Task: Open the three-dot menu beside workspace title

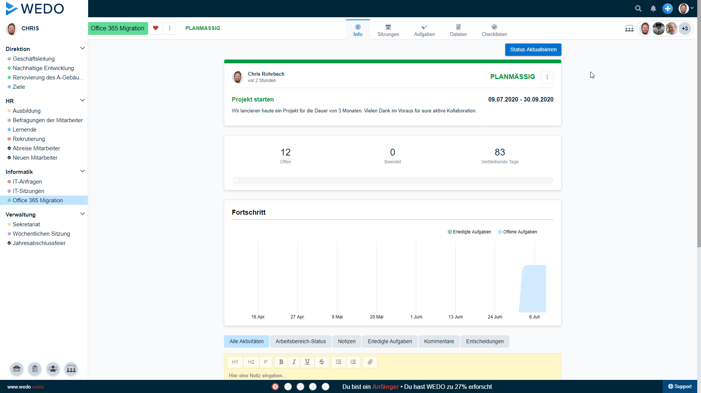Action: 170,28
